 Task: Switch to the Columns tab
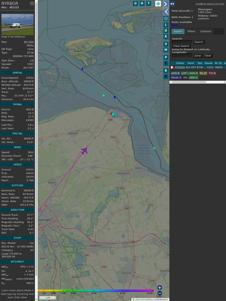(x=205, y=32)
